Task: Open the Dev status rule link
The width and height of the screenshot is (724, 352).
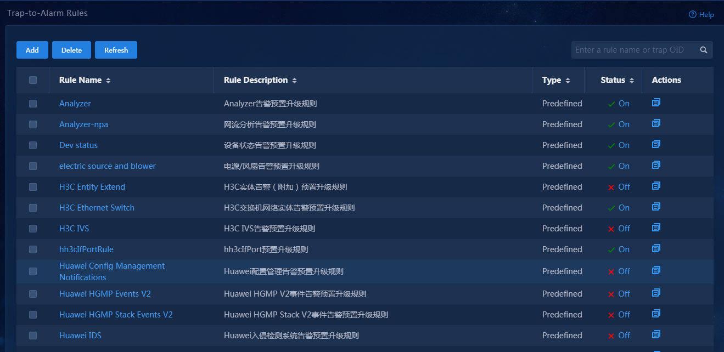Action: [x=78, y=145]
